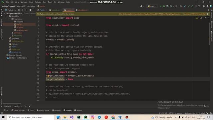The width and height of the screenshot is (213, 120).
Task: Click Configure Python interpreter link
Action: pyautogui.click(x=194, y=14)
